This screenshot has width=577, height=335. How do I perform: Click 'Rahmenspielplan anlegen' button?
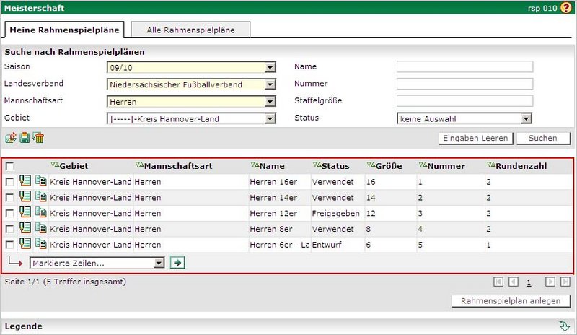[x=511, y=301]
